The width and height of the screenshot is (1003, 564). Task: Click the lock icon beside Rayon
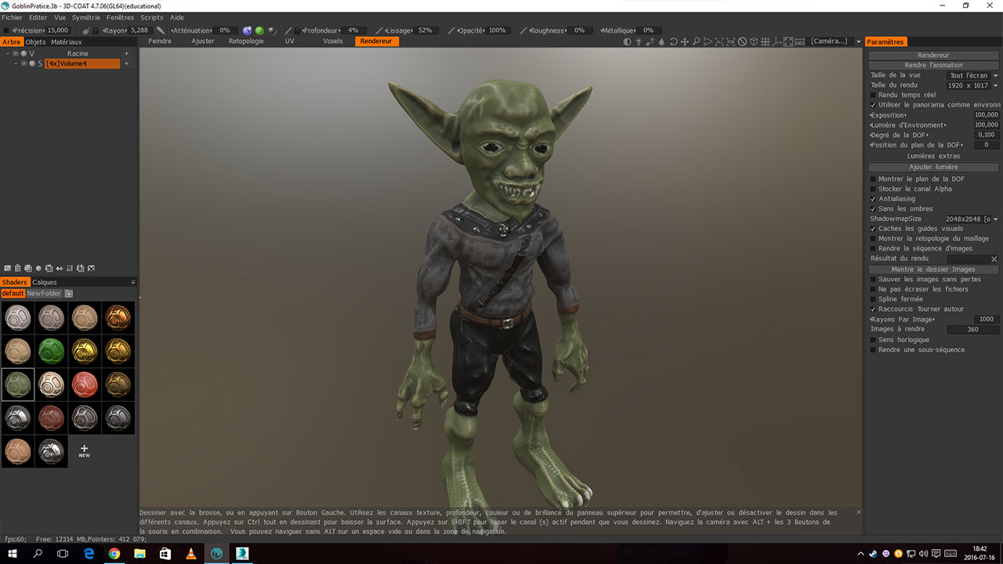96,31
